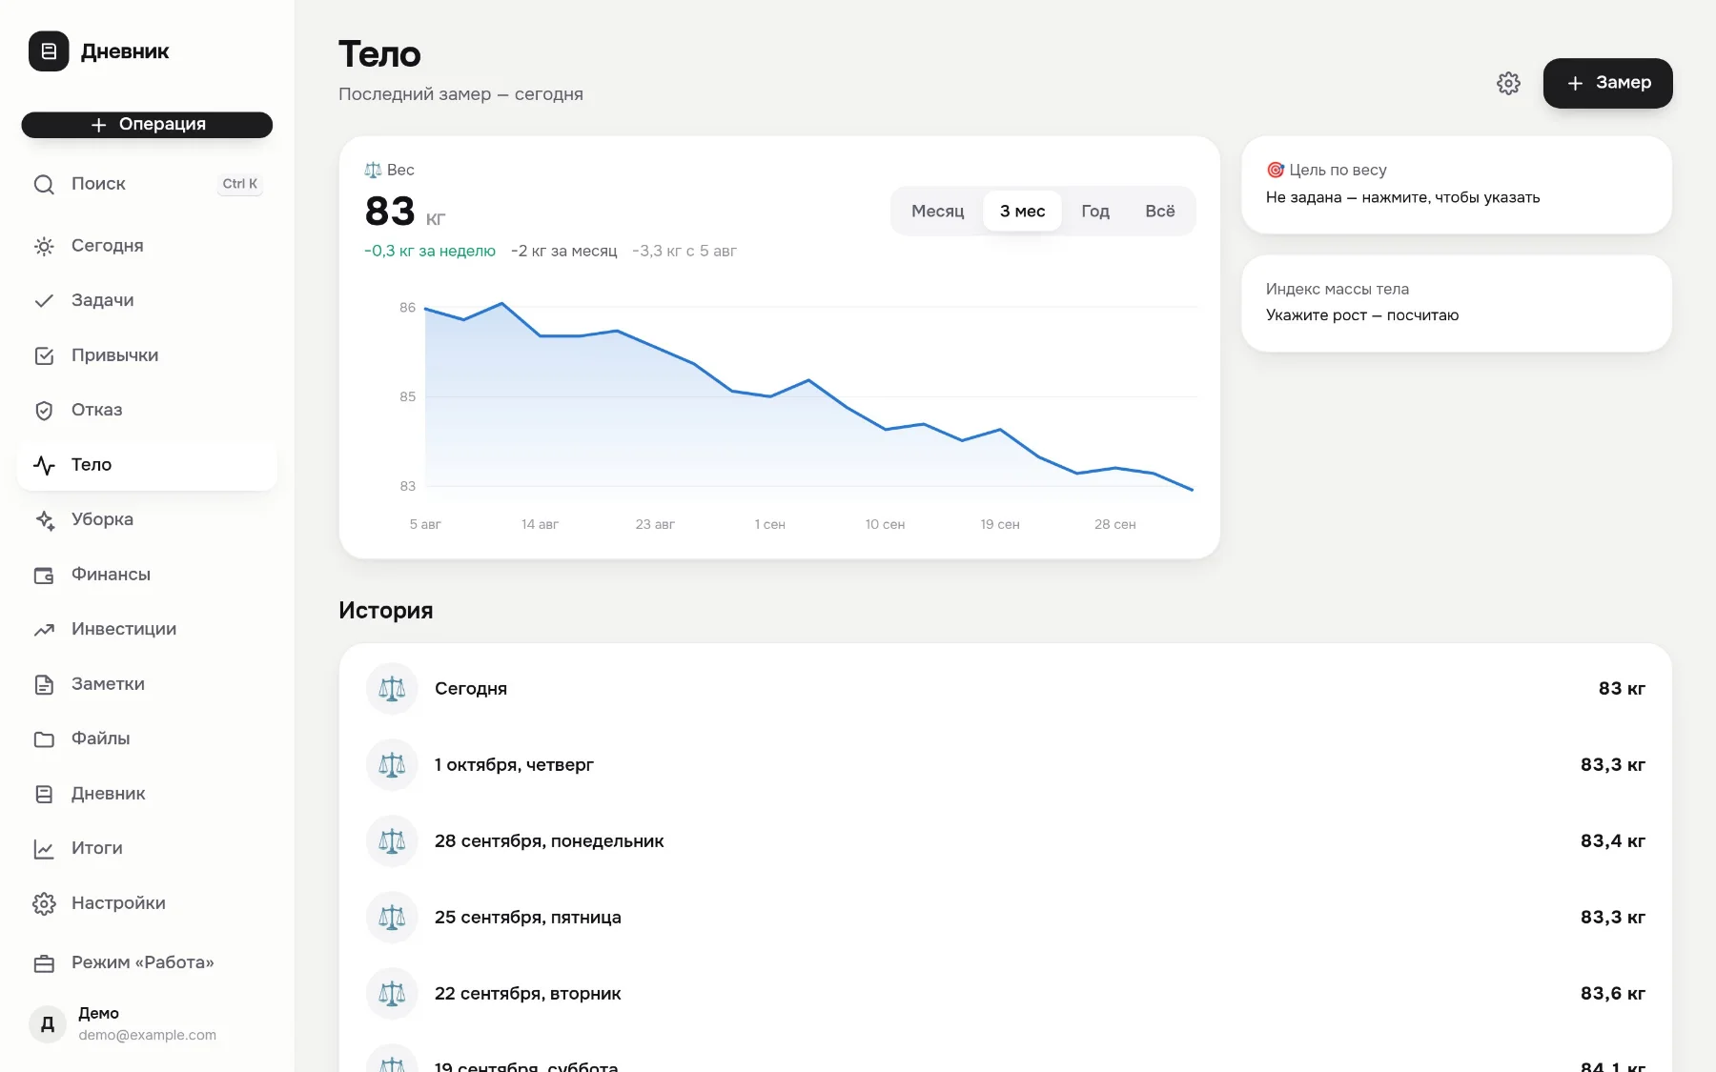Open the 22 сентября, вторник entry
The width and height of the screenshot is (1716, 1072).
coord(1005,993)
